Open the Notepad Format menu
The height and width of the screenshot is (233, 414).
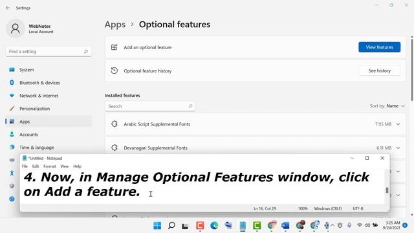click(50, 166)
